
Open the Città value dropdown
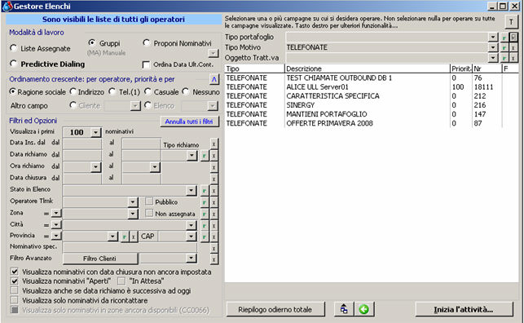click(191, 225)
